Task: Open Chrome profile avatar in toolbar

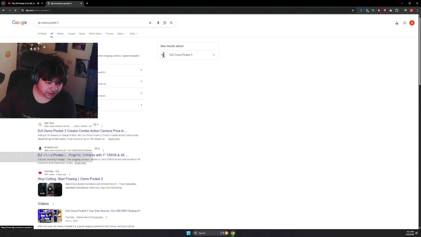Action: 411,10
